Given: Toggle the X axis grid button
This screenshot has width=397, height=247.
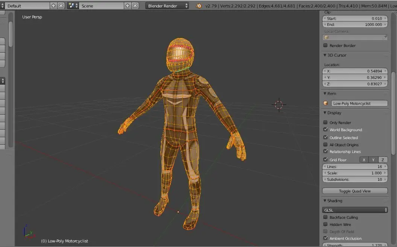Looking at the screenshot, I should pos(364,160).
